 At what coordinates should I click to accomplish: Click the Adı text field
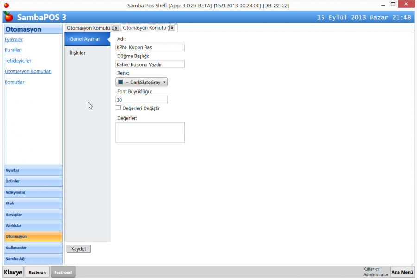[x=150, y=47]
